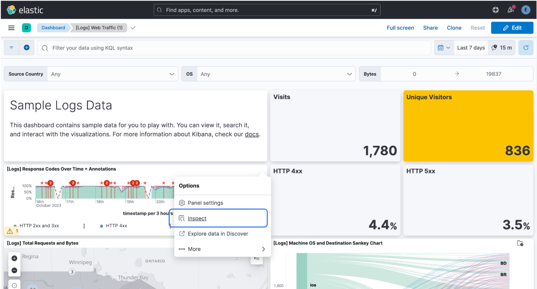Open HTTP 2xx and 3xx legend options

[84, 226]
